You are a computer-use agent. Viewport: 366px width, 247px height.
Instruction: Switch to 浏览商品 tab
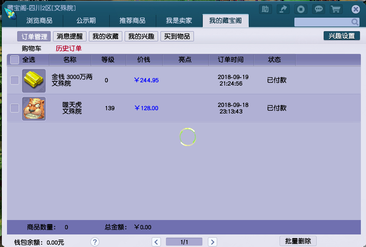coord(39,20)
